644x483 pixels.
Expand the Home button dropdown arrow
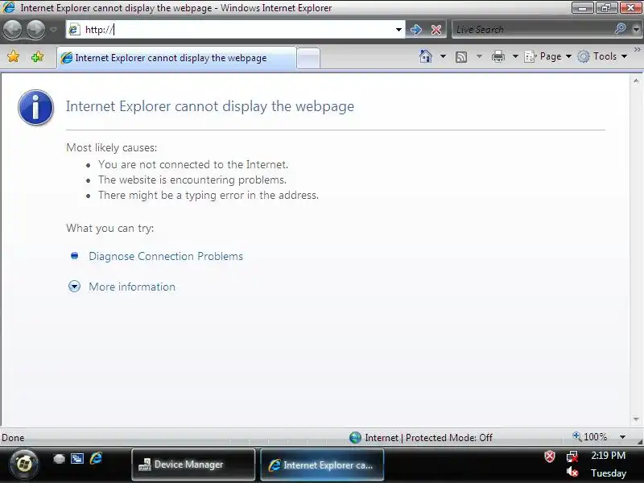click(x=443, y=56)
